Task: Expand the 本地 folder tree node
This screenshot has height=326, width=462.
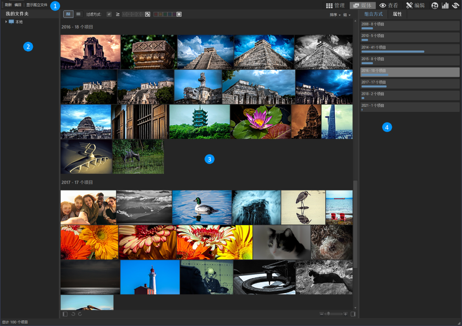Action: [6, 22]
